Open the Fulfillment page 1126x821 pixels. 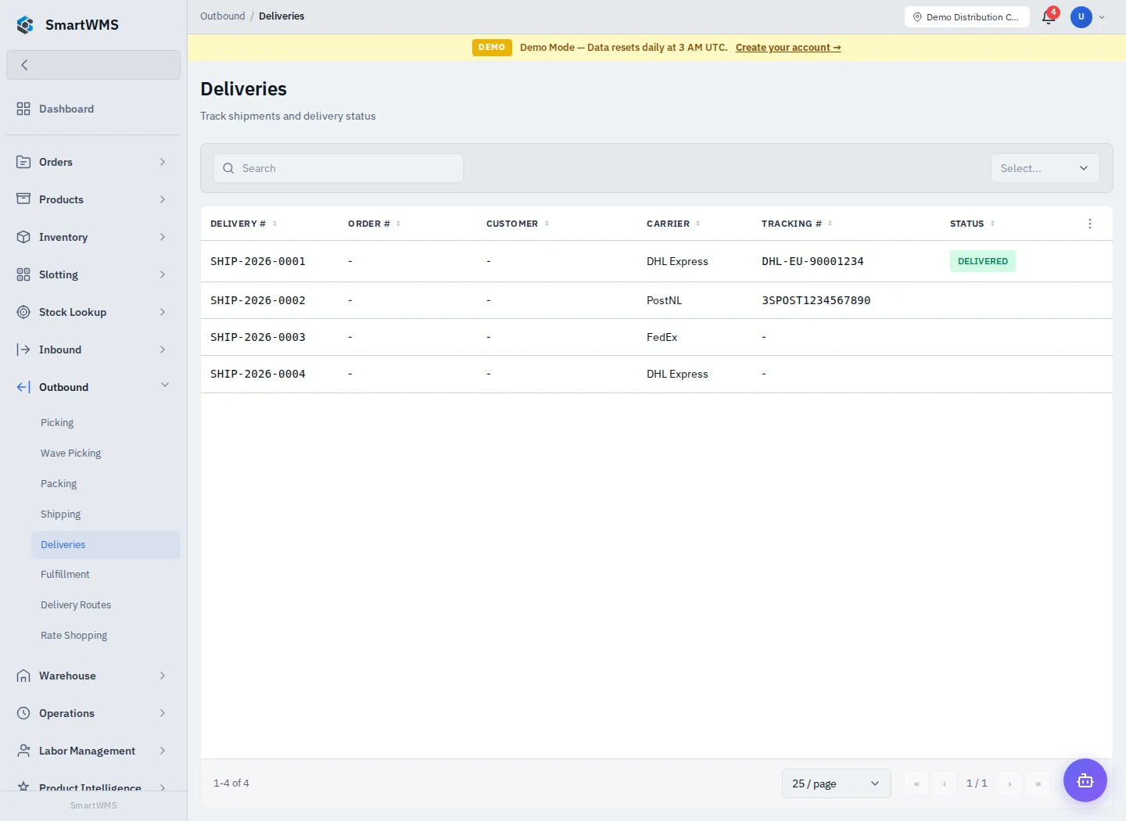pyautogui.click(x=106, y=574)
